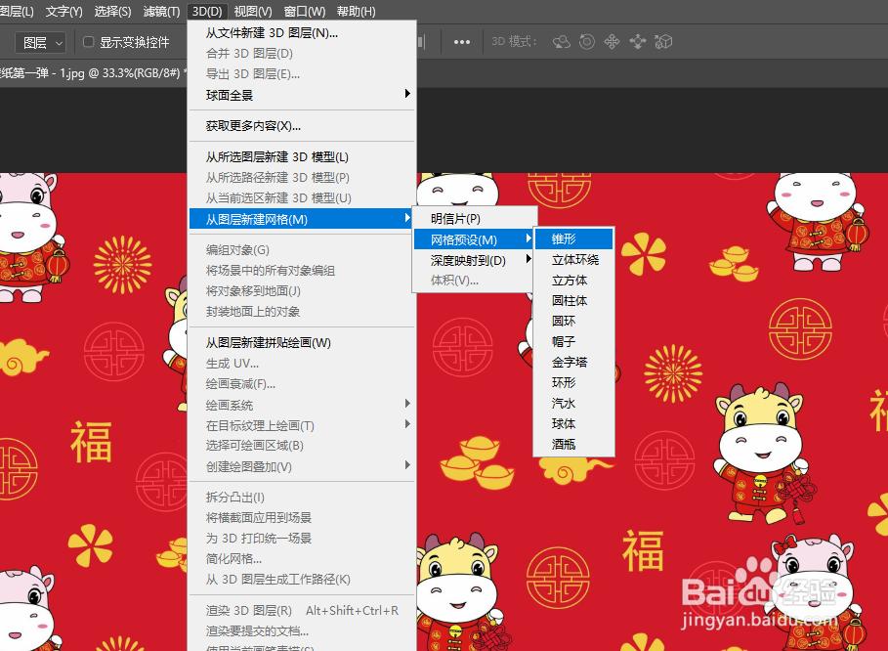Choose 导出 3D 图层(E)...

[302, 73]
